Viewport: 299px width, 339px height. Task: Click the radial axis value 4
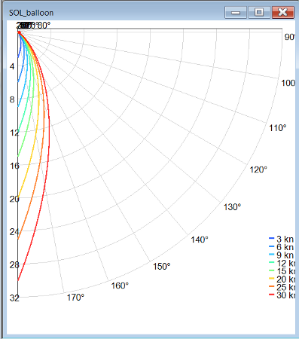[x=12, y=66]
